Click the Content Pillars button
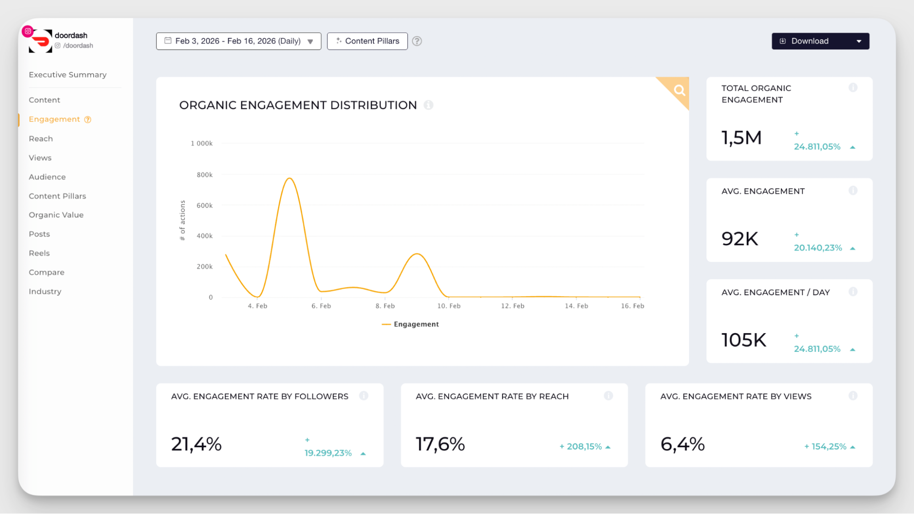 [x=367, y=41]
